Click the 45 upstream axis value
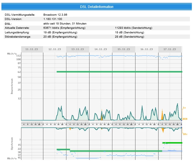The height and width of the screenshot is (163, 193). point(19,158)
